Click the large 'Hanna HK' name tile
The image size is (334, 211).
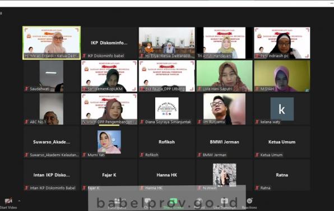(167, 175)
